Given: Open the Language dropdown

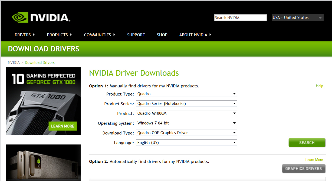Looking at the screenshot, I should (186, 143).
